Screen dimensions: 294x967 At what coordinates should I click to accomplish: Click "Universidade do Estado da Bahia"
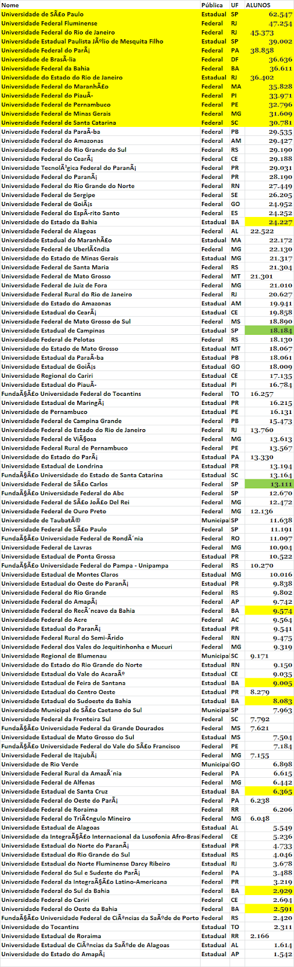coord(49,222)
